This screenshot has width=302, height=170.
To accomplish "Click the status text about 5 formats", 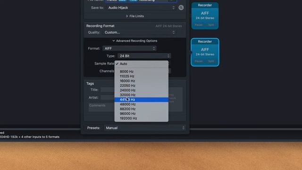I will (x=30, y=137).
